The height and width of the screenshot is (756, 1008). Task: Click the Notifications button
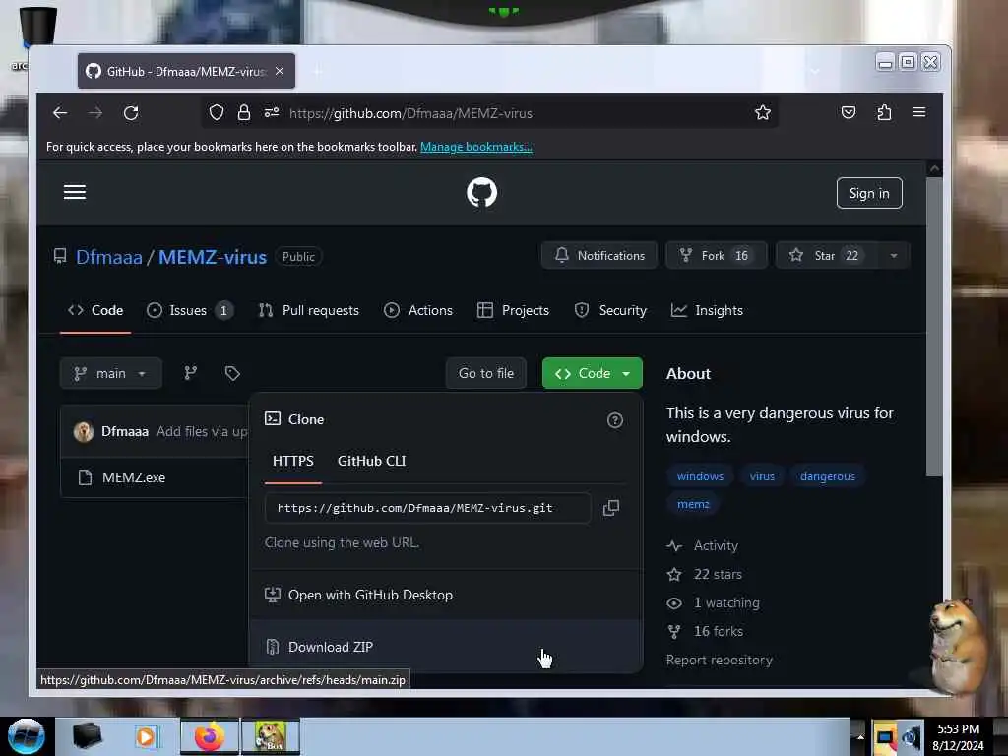pyautogui.click(x=599, y=256)
